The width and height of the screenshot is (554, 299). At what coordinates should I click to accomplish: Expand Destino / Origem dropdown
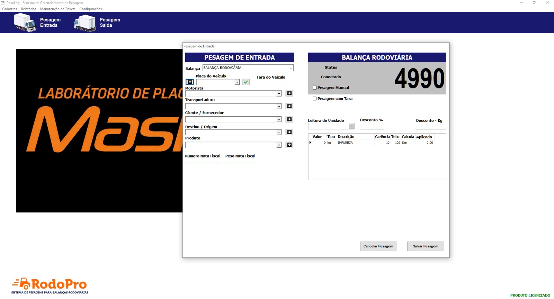click(x=279, y=133)
